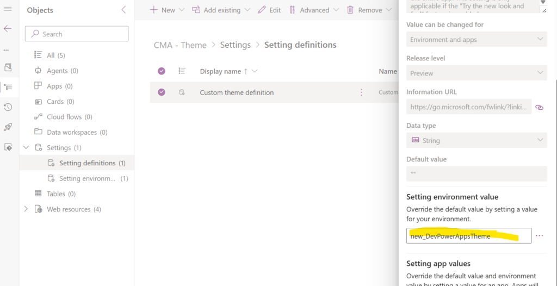The height and width of the screenshot is (286, 557).
Task: Collapse the Settings tree node
Action: point(26,147)
